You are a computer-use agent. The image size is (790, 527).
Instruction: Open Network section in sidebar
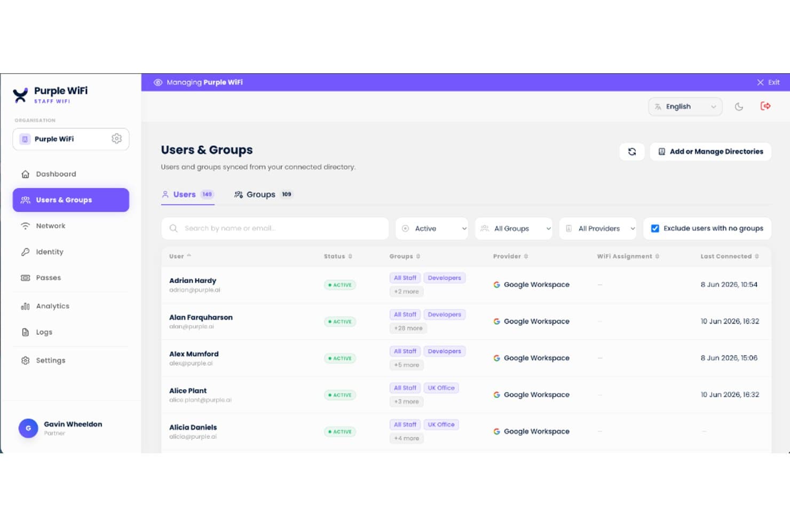coord(71,226)
